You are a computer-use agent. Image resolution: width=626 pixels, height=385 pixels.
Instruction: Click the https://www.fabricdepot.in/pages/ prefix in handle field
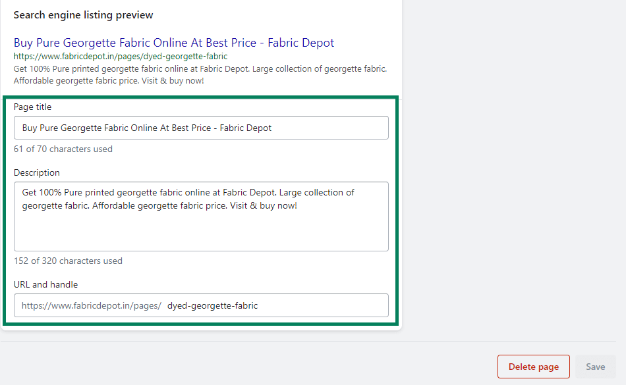click(92, 305)
